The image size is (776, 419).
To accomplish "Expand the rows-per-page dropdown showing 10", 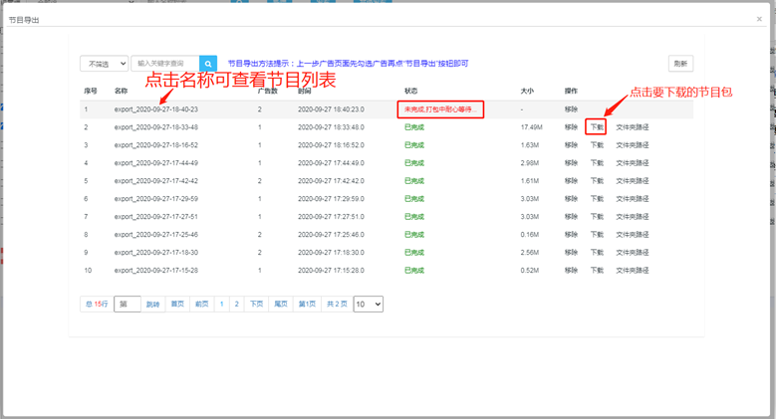I will (x=368, y=305).
